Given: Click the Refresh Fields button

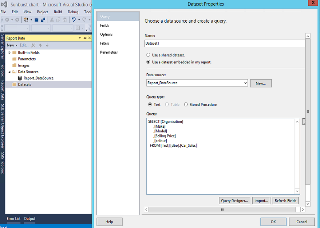Looking at the screenshot, I should tap(286, 201).
